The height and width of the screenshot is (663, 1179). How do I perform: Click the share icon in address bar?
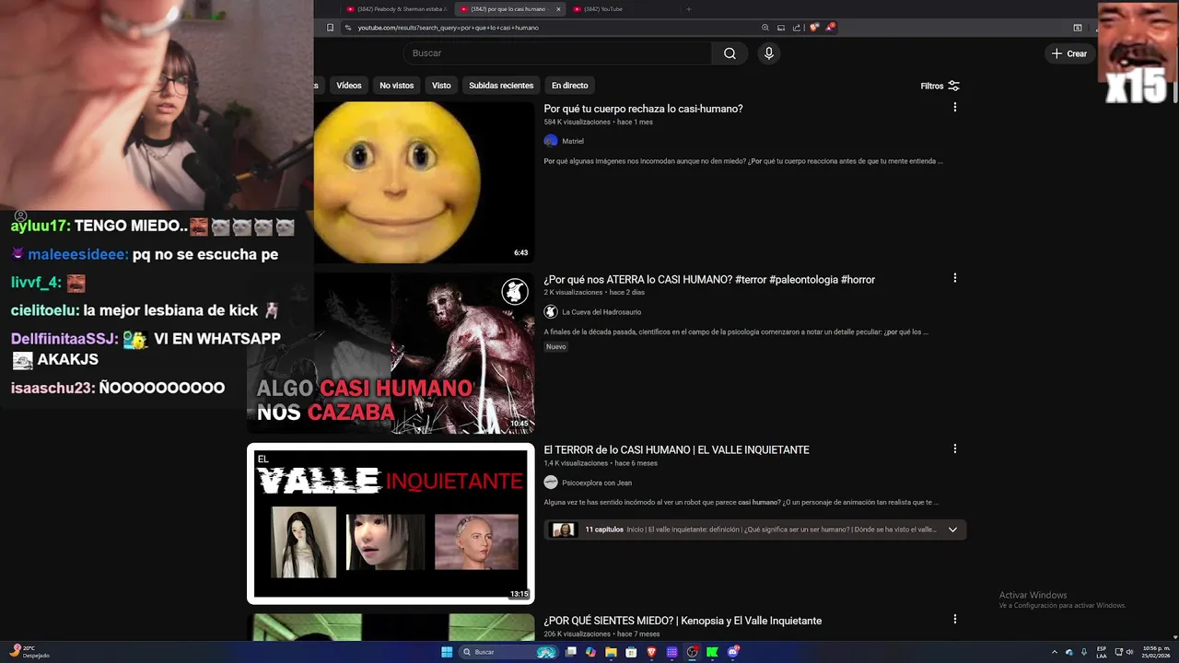coord(797,28)
